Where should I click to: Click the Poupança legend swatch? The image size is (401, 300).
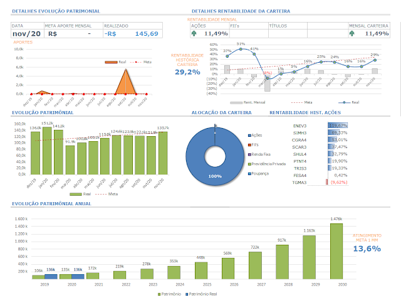coord(249,174)
